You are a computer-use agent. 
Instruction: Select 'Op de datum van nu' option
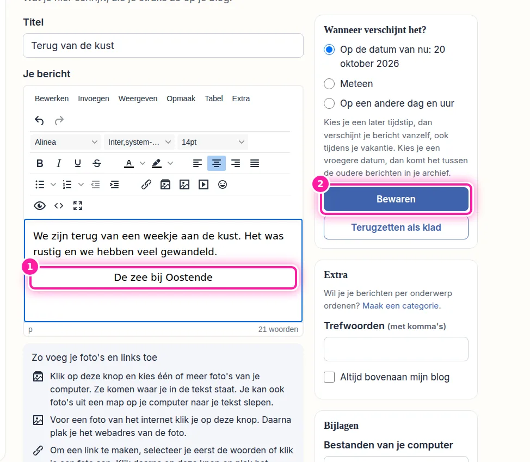click(329, 50)
